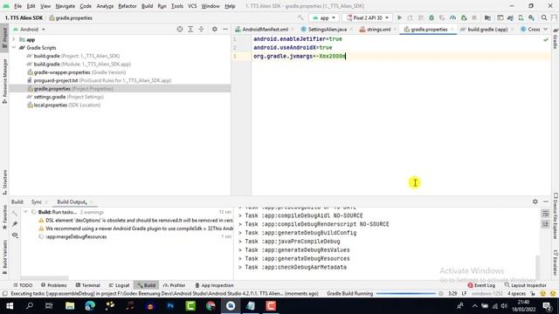Open project panel gear options
This screenshot has width=559, height=314.
(x=215, y=29)
